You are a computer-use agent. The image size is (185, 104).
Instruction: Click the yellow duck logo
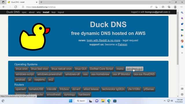pyautogui.click(x=35, y=37)
